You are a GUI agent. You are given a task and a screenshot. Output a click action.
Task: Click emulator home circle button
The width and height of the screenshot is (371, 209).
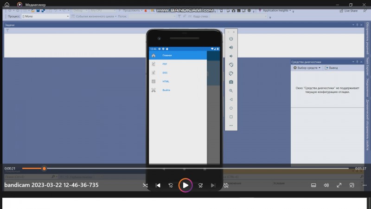231,108
